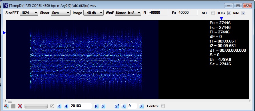Viewport: 255px width, 111px height.
Task: Enable the Control checkbox
Action: [162, 106]
